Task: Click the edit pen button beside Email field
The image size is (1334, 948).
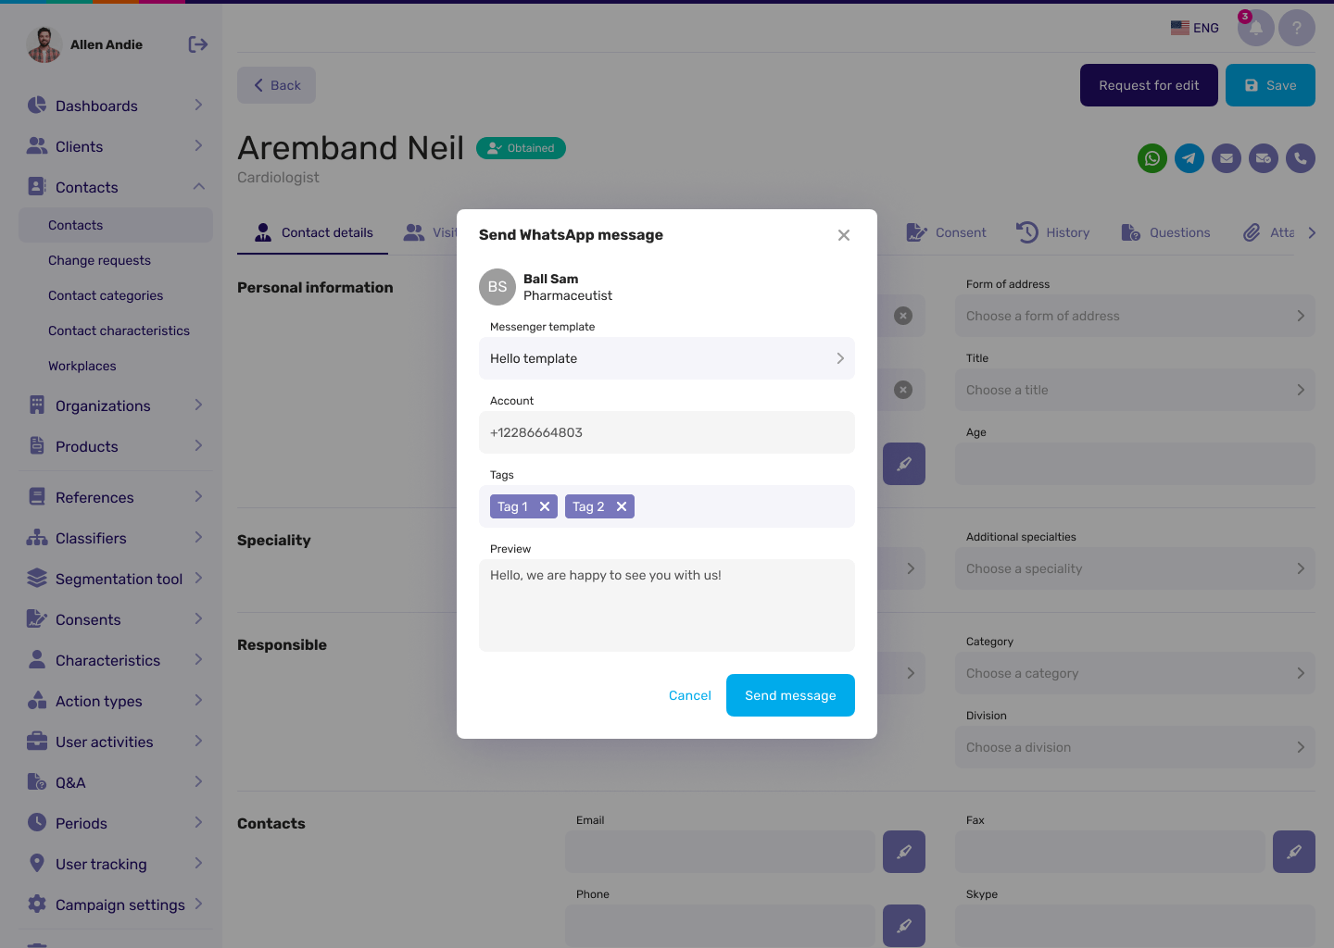Action: point(904,852)
